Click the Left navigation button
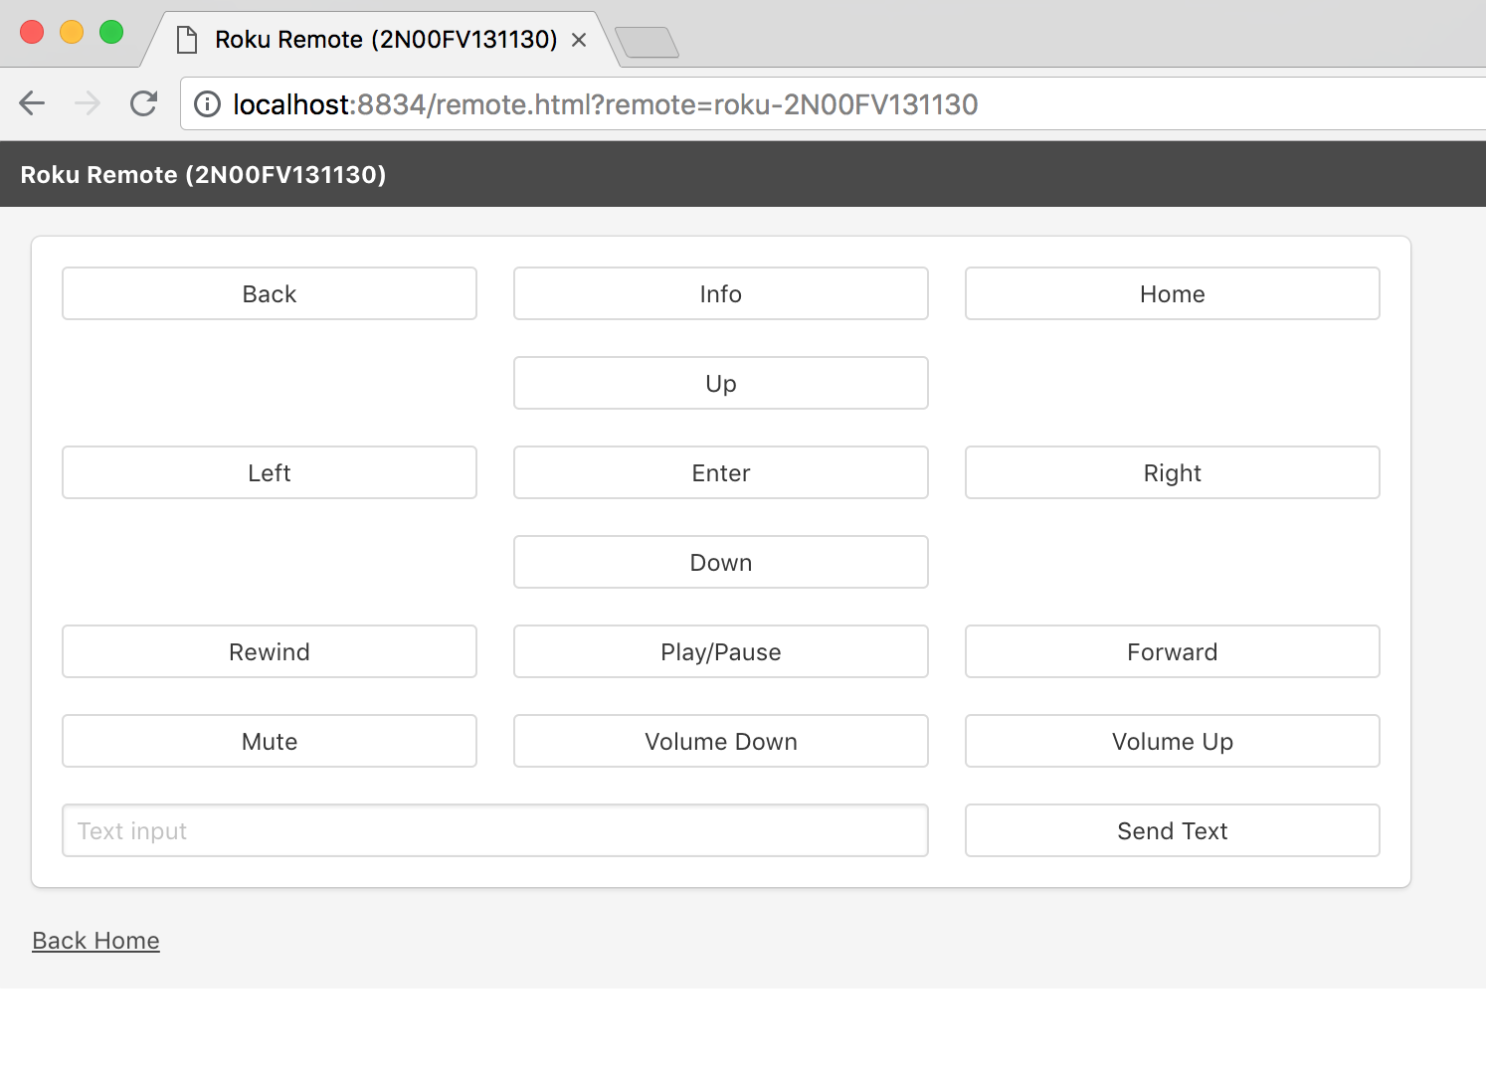The height and width of the screenshot is (1070, 1486). 270,472
